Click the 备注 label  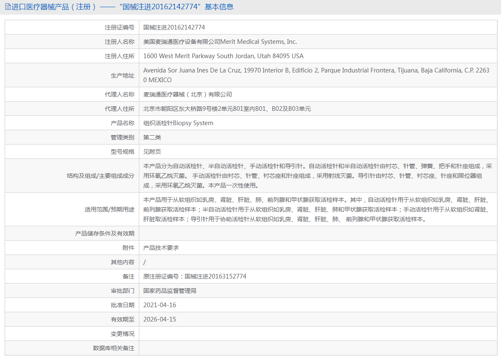[128, 277]
